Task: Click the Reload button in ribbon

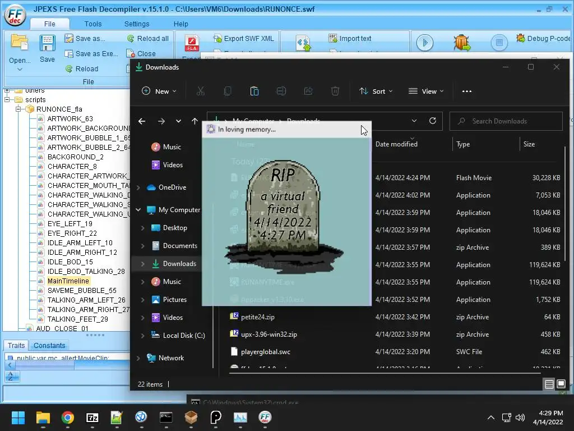Action: click(x=82, y=68)
